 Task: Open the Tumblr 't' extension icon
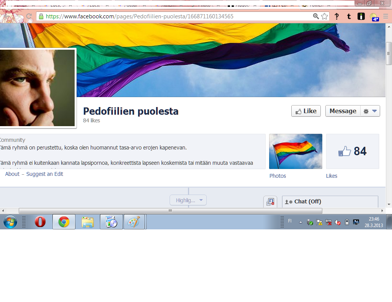pyautogui.click(x=349, y=16)
